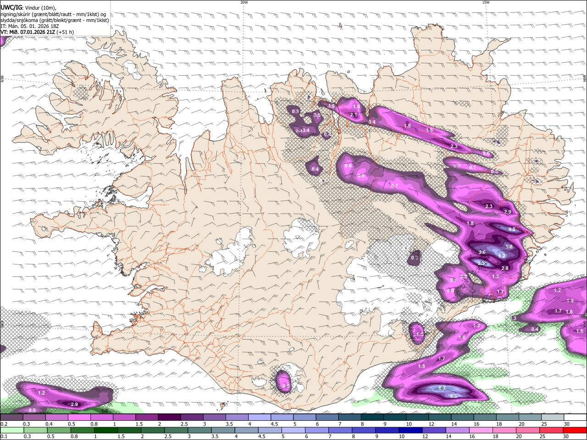
Task: Click the 3.6 snowfall value in the east
Action: (x=482, y=252)
